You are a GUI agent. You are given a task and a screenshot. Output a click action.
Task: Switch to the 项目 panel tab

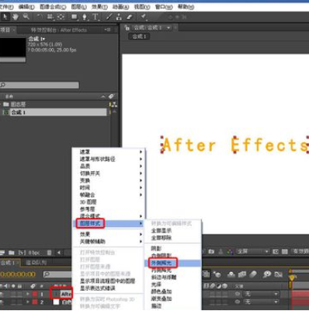pyautogui.click(x=5, y=30)
